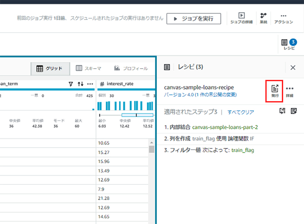The width and height of the screenshot is (304, 224).
Task: Click loan_term 平均値 mean value 42.38
Action: (37, 126)
